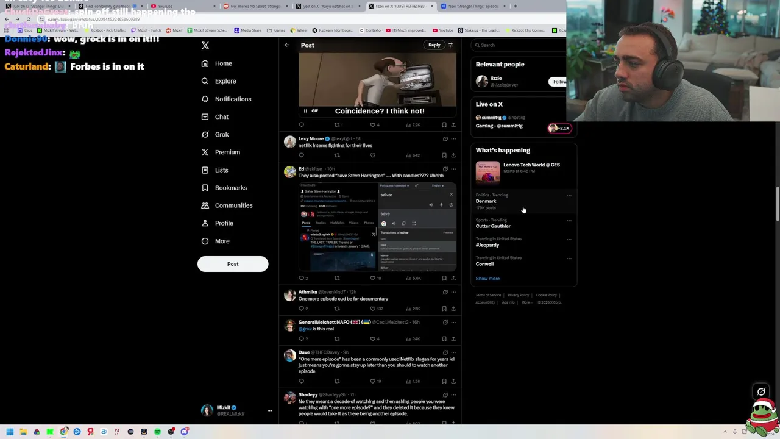Open Ed's screenshot image
The width and height of the screenshot is (780, 439).
377,226
